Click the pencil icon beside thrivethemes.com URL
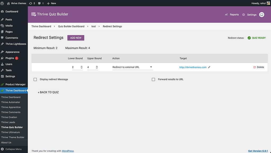The width and height of the screenshot is (271, 153). pyautogui.click(x=209, y=67)
